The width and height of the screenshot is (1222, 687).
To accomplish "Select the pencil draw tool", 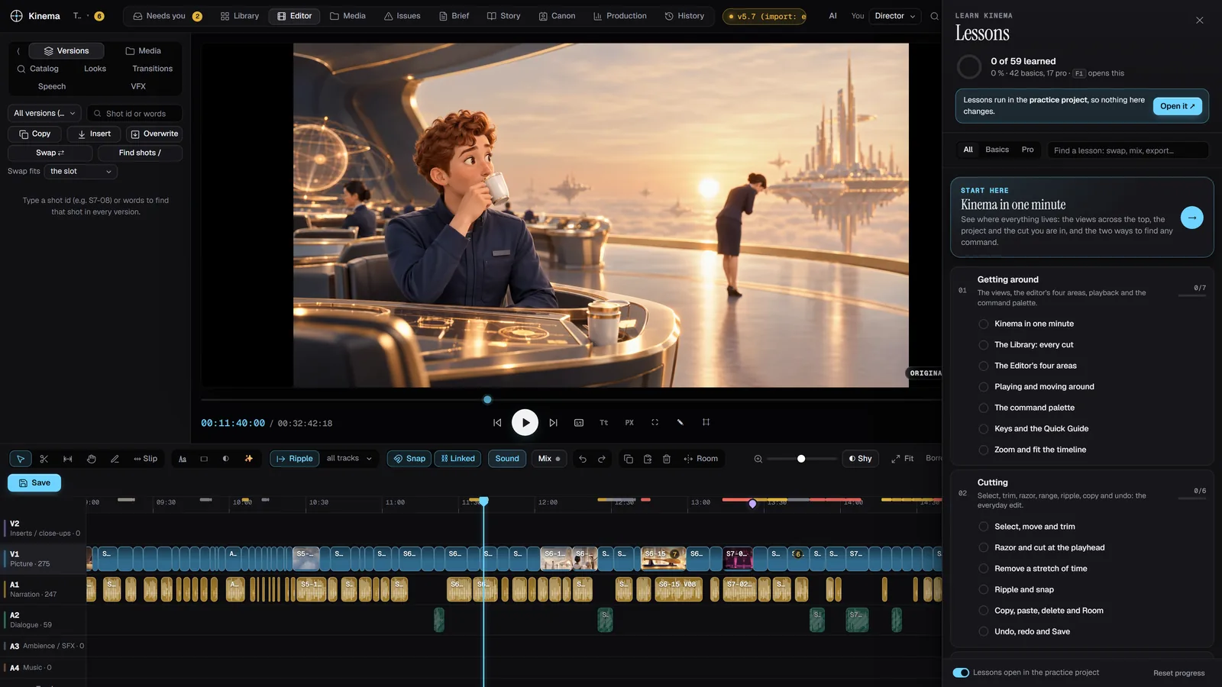I will click(x=115, y=459).
